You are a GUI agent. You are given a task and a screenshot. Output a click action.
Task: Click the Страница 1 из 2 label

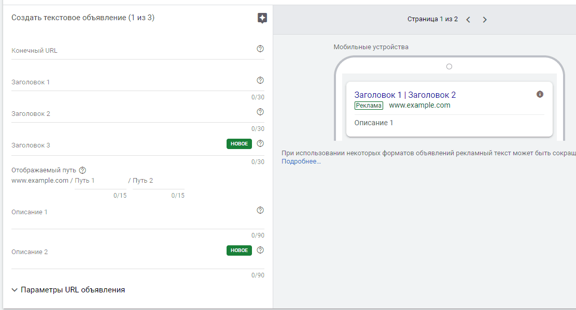(x=433, y=19)
